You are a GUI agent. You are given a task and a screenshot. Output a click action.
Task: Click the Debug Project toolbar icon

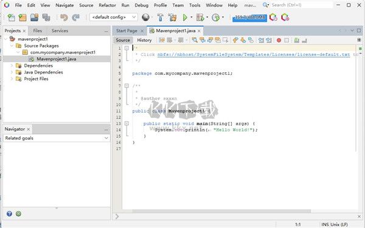coord(200,17)
